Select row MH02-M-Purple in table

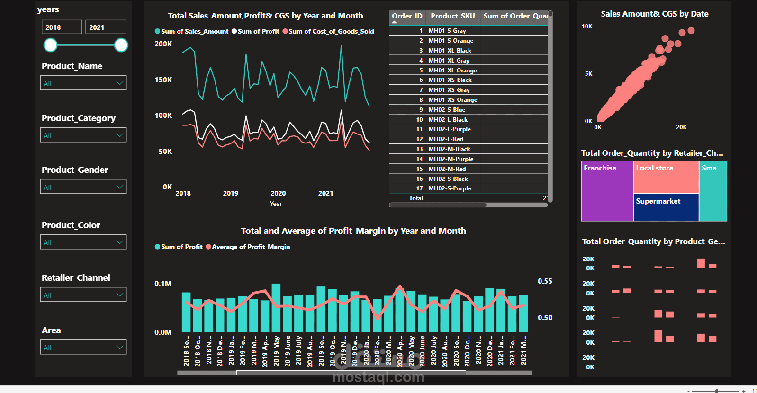pyautogui.click(x=468, y=159)
